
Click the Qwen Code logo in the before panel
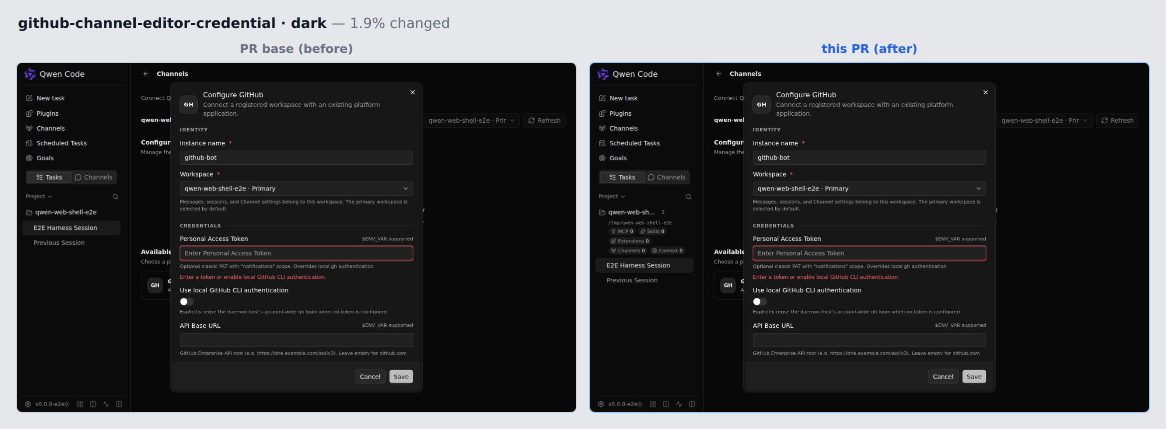click(30, 74)
